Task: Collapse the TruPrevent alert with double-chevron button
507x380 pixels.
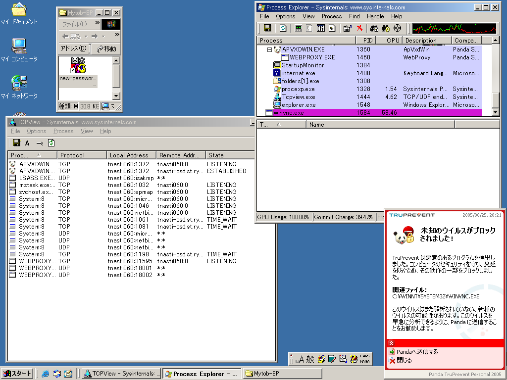Action: (x=391, y=343)
